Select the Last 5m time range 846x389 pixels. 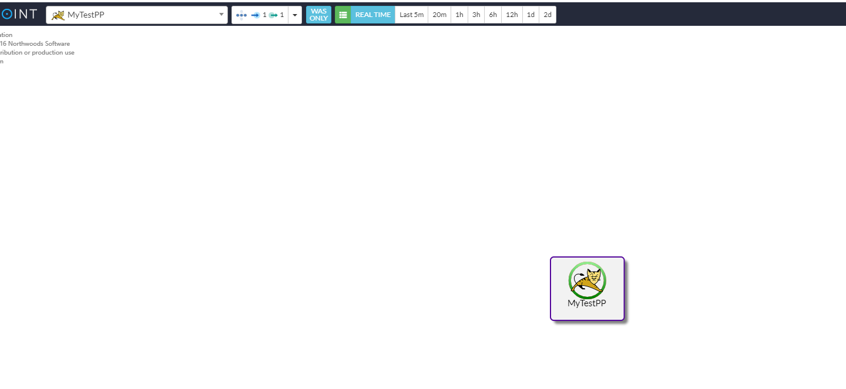coord(411,15)
